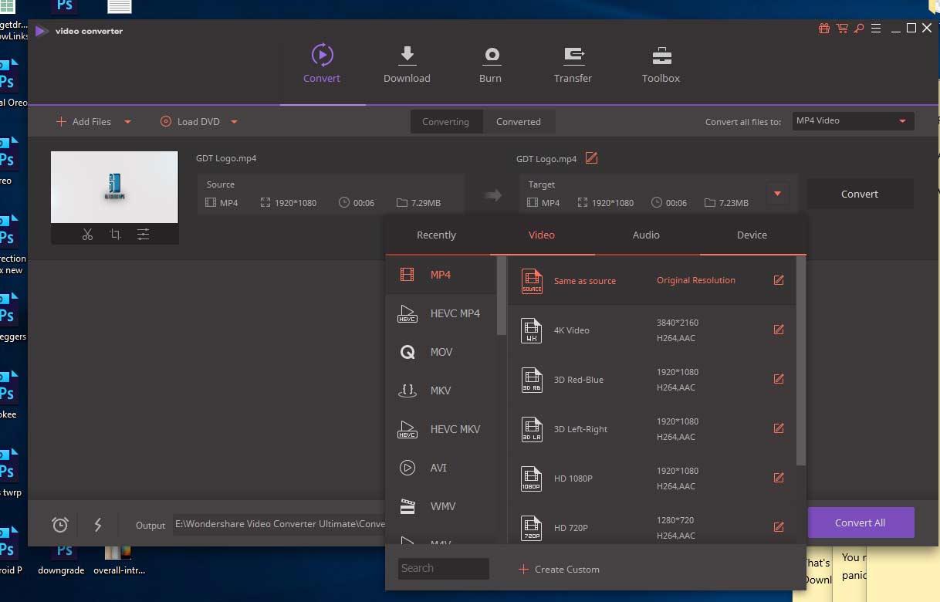Open the effects adjust sliders icon

pos(143,234)
